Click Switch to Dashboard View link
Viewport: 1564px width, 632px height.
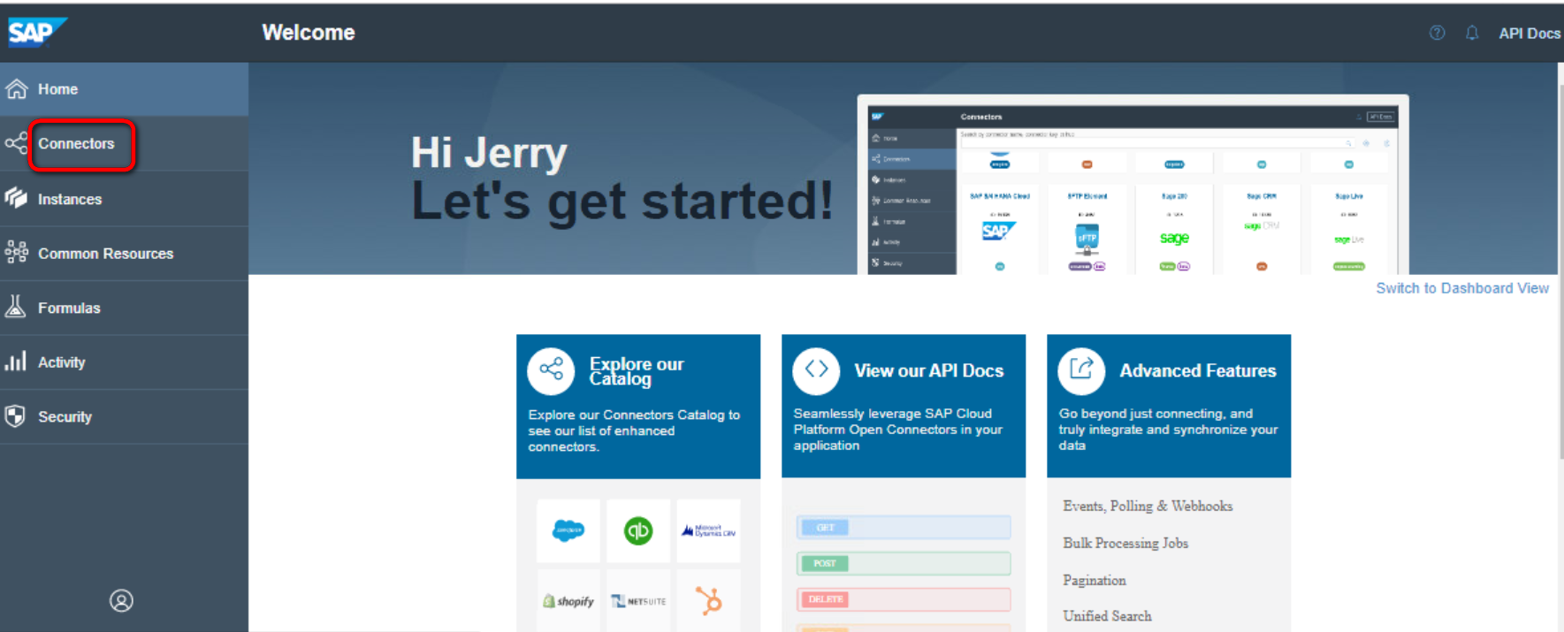tap(1462, 288)
